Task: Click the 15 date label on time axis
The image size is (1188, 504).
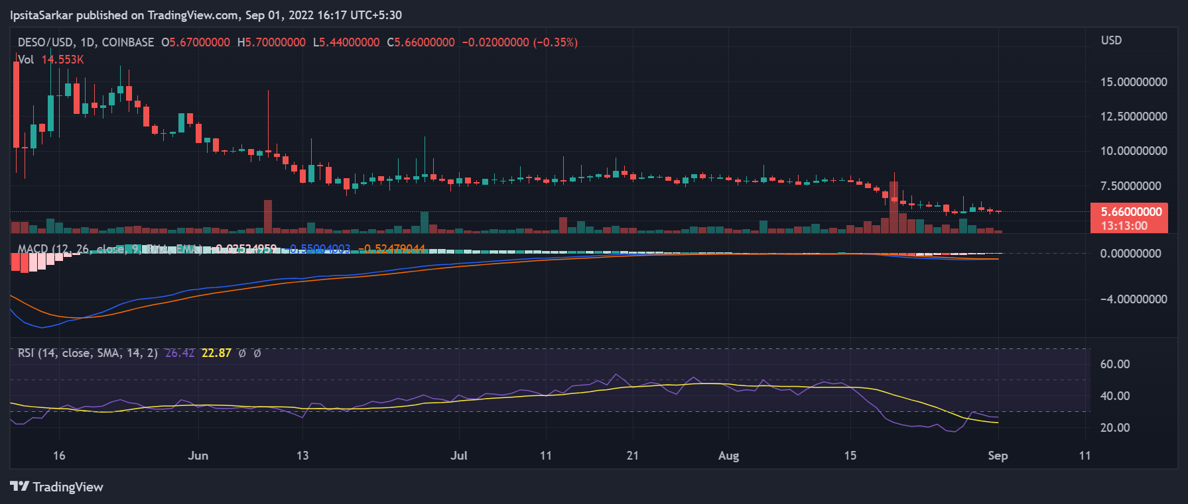Action: point(850,456)
